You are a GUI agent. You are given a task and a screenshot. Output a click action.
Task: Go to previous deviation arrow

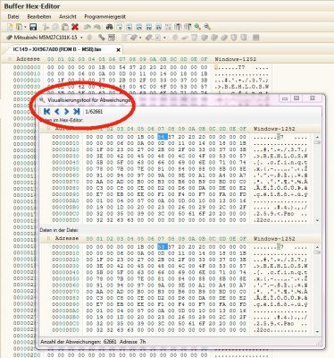coord(57,112)
